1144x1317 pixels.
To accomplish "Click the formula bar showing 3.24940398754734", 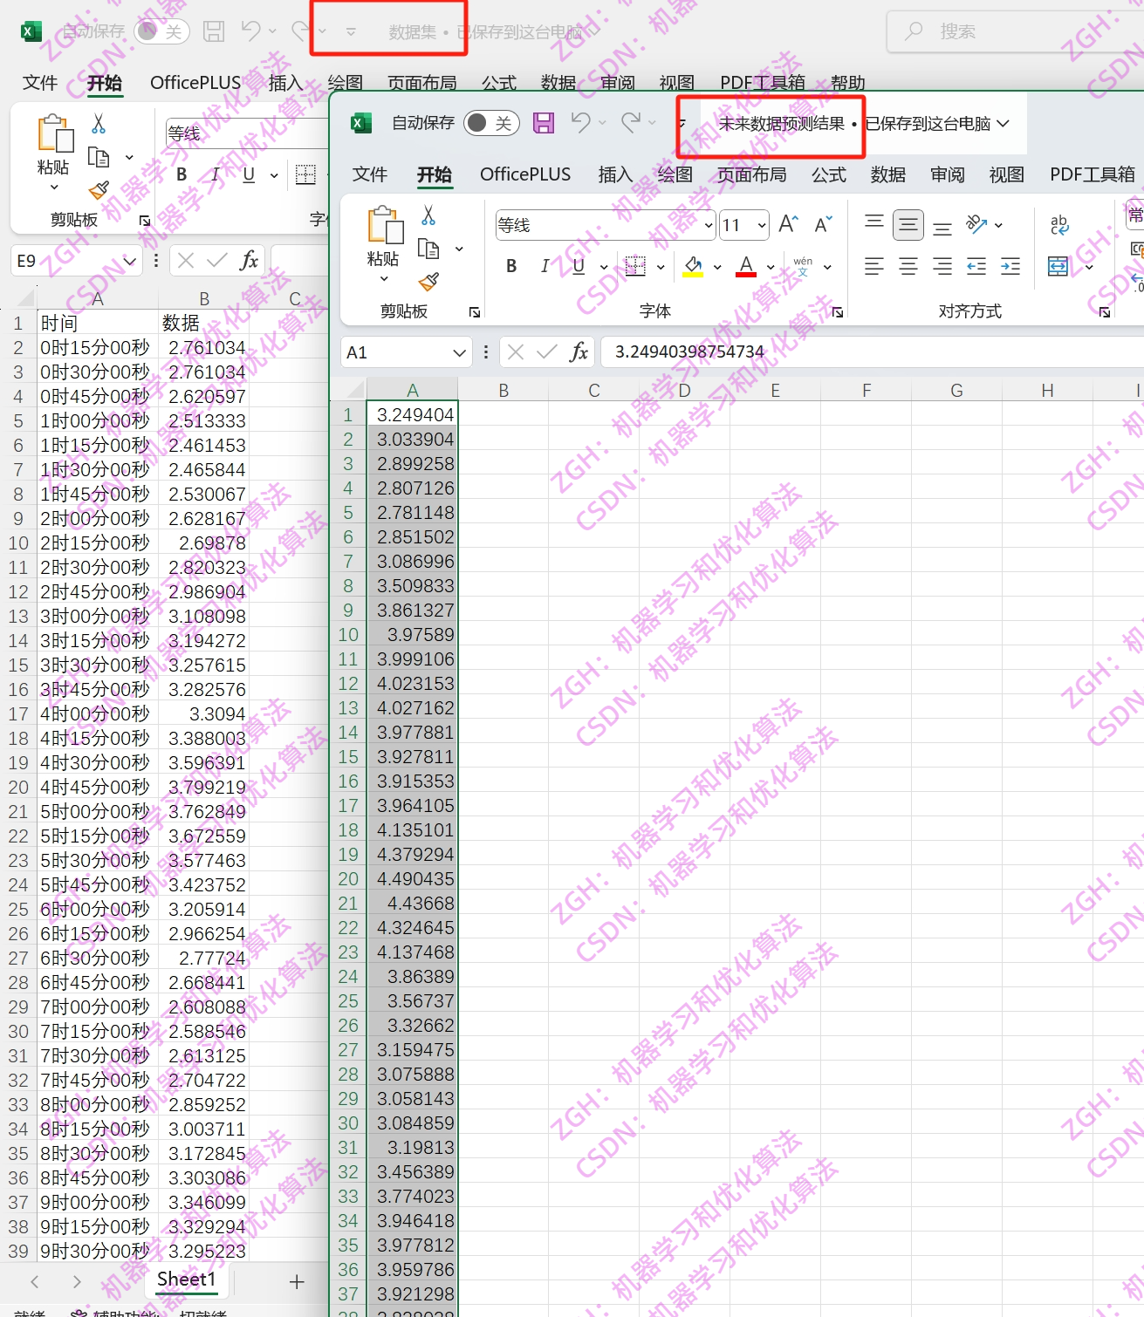I will click(x=873, y=351).
